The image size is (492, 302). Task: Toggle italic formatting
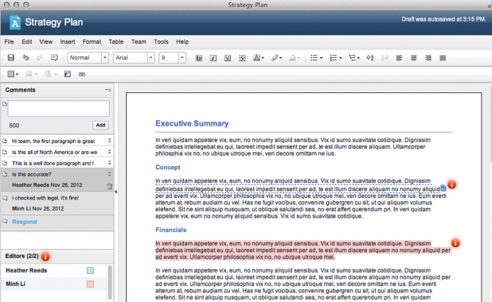pos(213,58)
